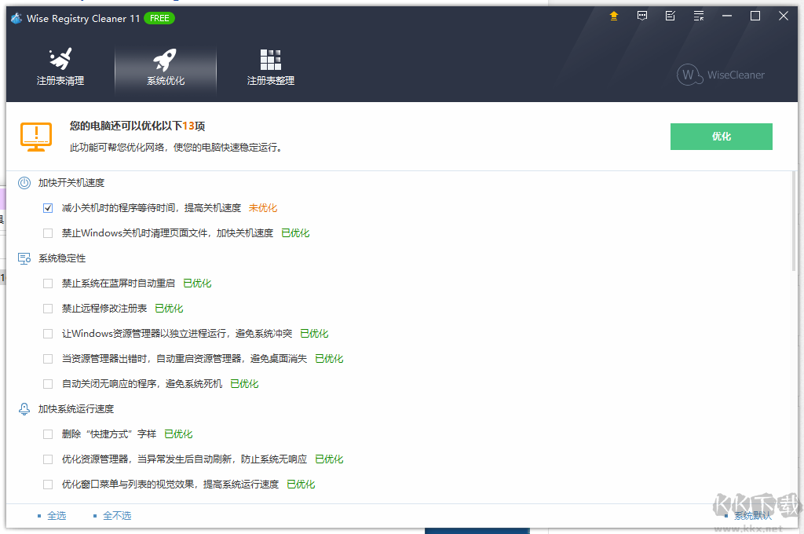The width and height of the screenshot is (804, 534).
Task: Enable 禁止系统在蓝屏时自动重启 checkbox
Action: point(48,283)
